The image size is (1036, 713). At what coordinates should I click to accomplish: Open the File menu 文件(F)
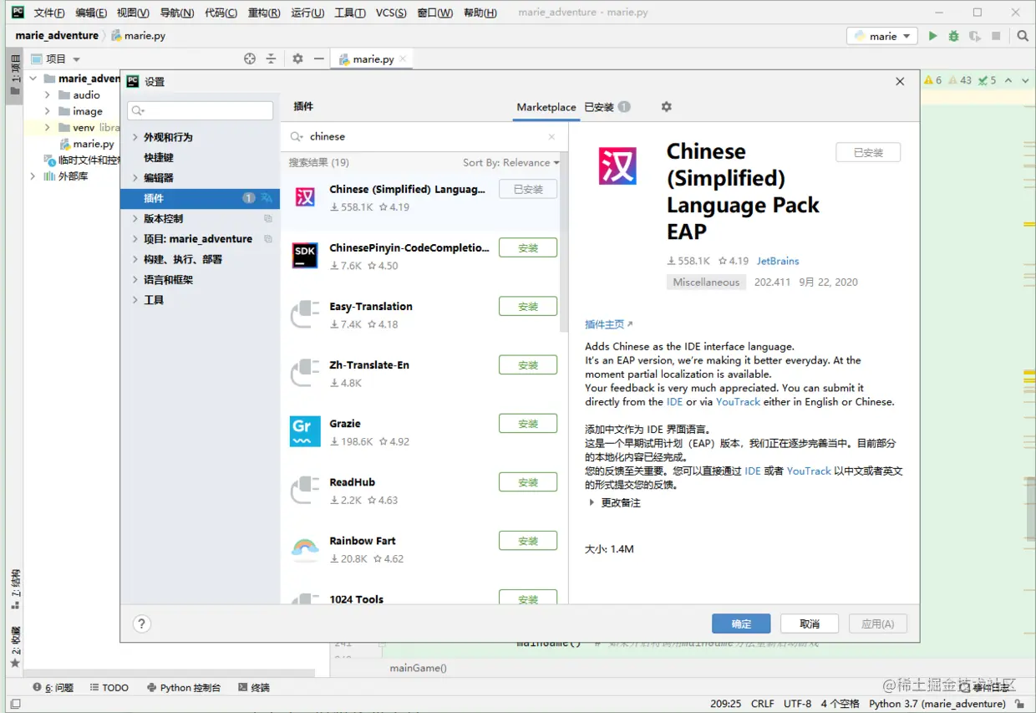tap(49, 13)
